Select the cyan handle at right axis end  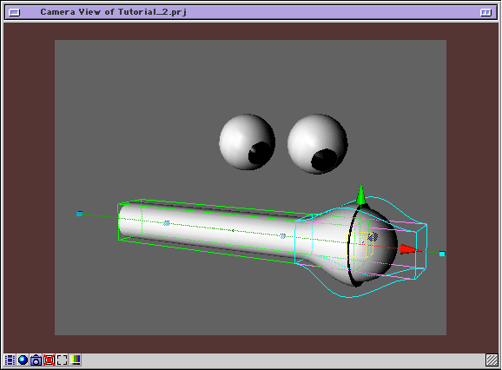(442, 254)
